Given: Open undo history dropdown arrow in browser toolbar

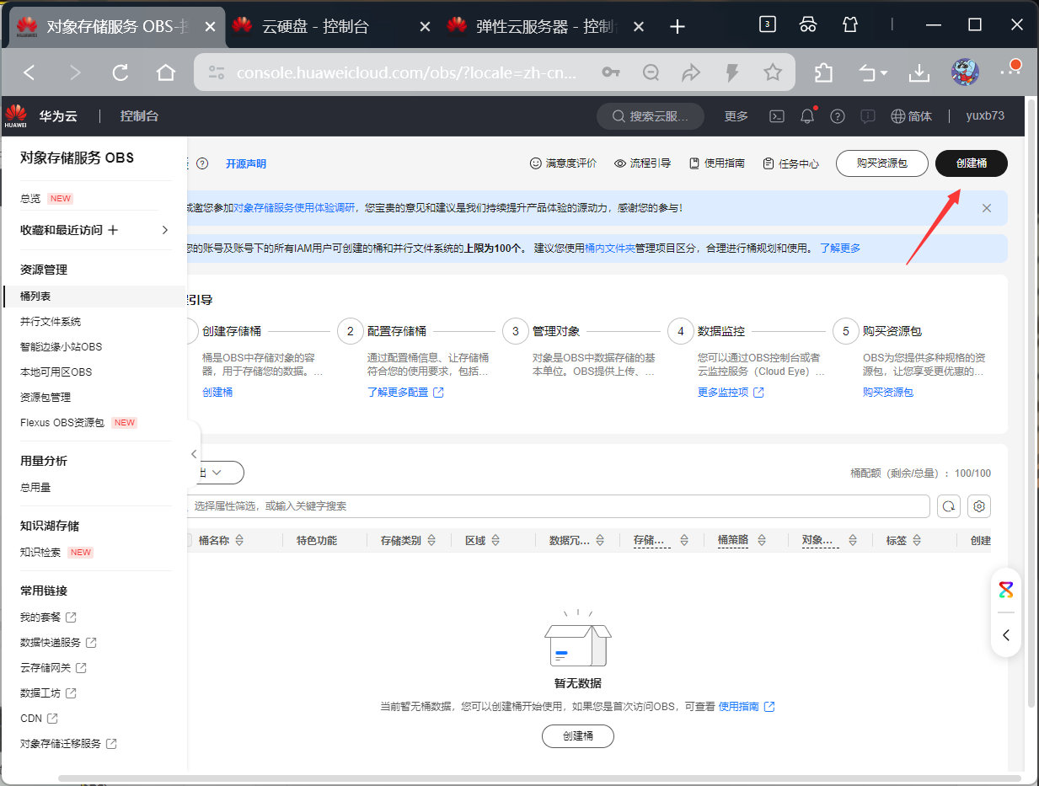Looking at the screenshot, I should [x=883, y=74].
